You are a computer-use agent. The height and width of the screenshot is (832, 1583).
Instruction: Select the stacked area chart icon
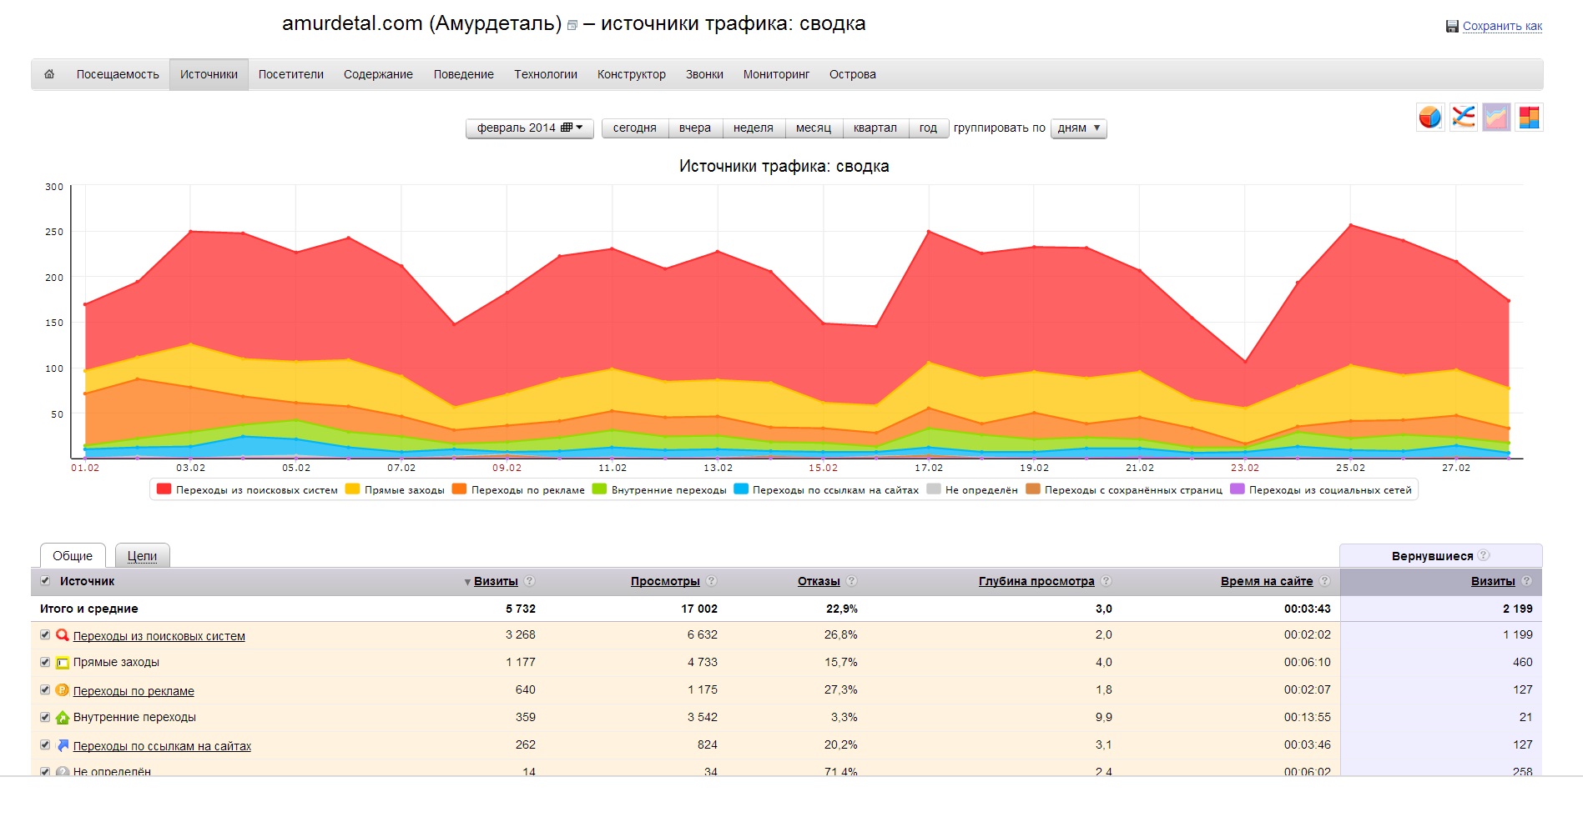1496,118
